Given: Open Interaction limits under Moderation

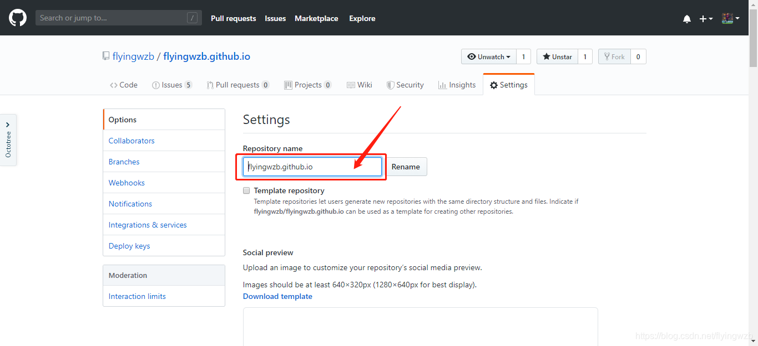Looking at the screenshot, I should pyautogui.click(x=164, y=296).
